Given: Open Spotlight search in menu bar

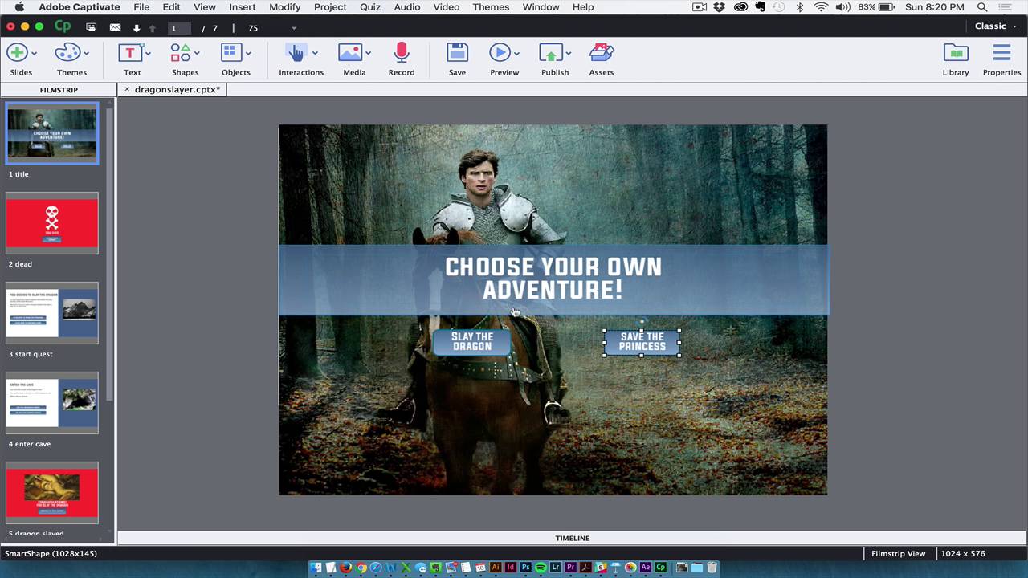Looking at the screenshot, I should coord(982,7).
